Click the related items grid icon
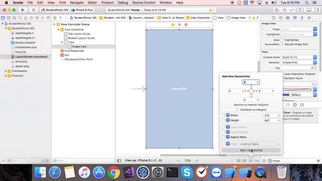The image size is (322, 181). click(x=55, y=18)
